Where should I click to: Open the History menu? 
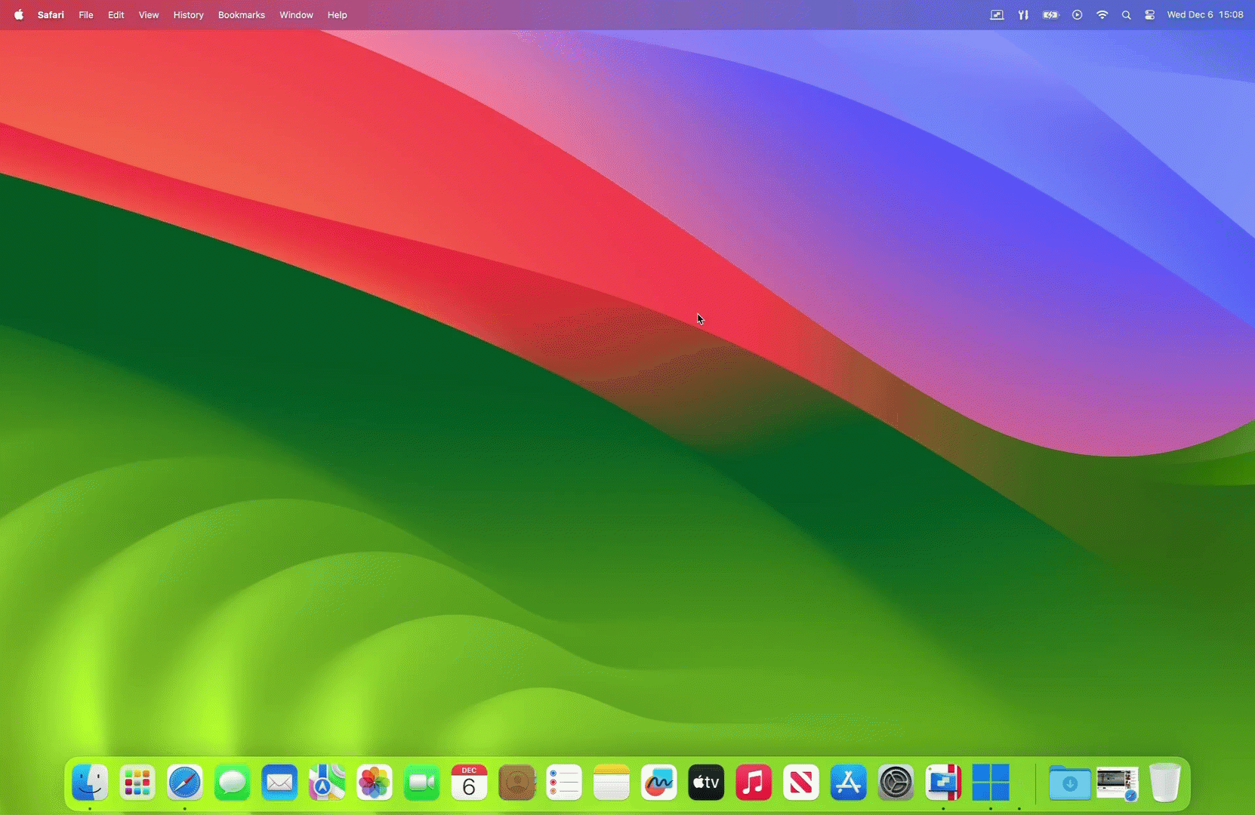(x=188, y=15)
